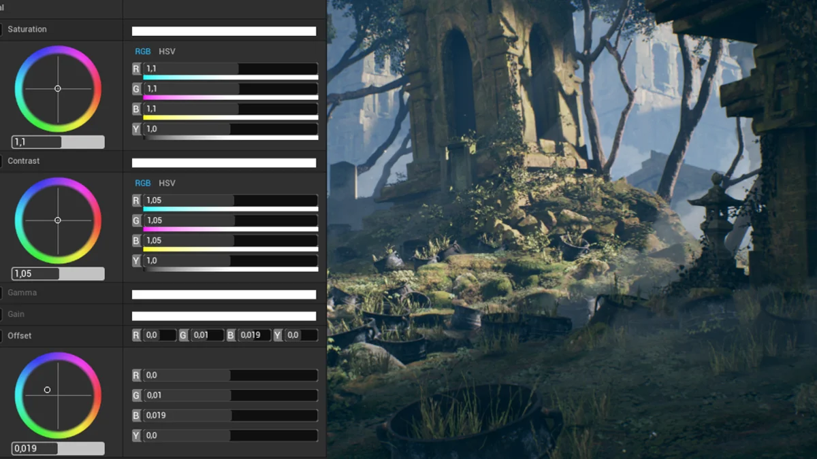Adjust the Contrast G slider
This screenshot has height=459, width=817.
click(x=230, y=220)
